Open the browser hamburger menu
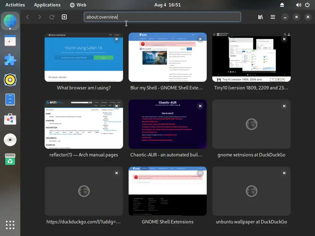 click(273, 17)
